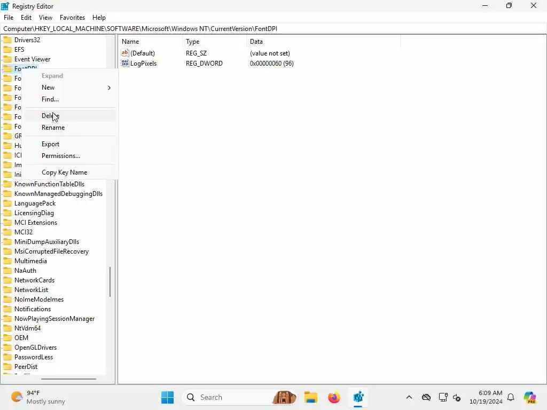547x410 pixels.
Task: Open Permissions... from the context menu
Action: (x=61, y=156)
